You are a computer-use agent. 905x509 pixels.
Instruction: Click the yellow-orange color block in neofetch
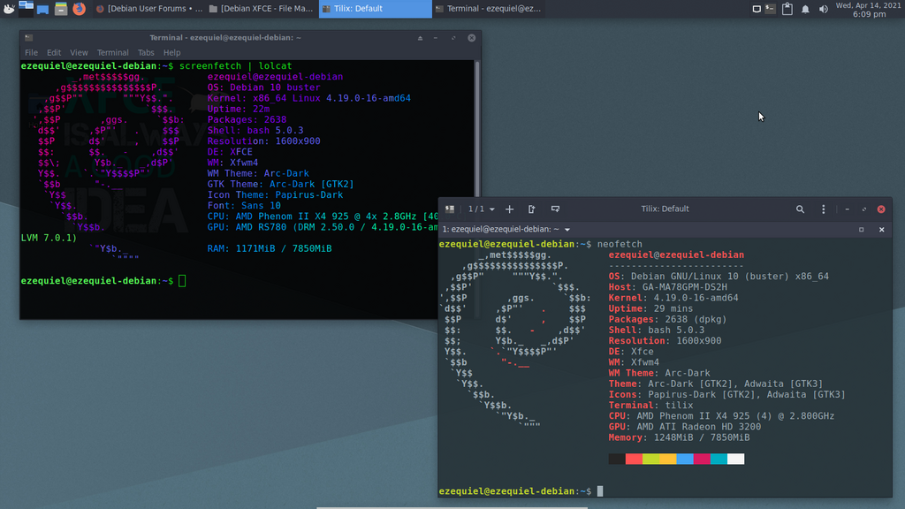pos(668,459)
